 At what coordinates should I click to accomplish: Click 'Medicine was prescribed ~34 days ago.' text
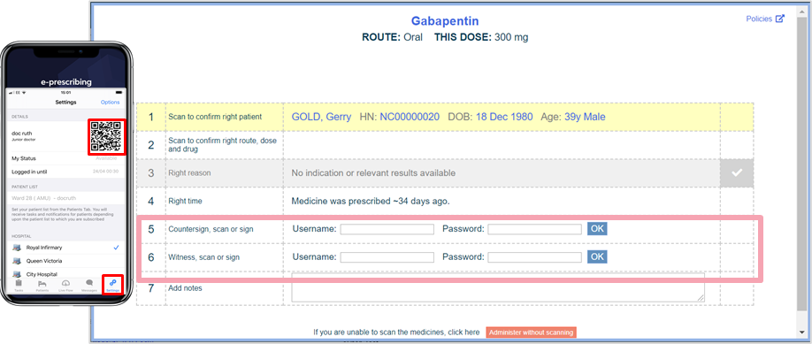(x=371, y=201)
